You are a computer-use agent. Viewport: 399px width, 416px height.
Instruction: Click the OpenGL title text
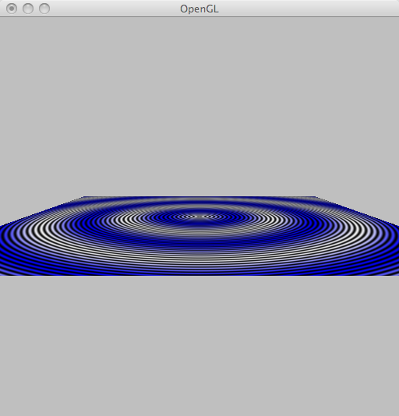click(x=199, y=9)
